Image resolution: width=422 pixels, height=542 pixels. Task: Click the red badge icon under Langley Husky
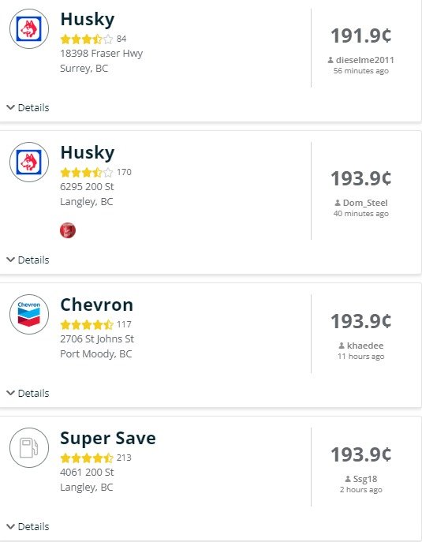click(x=68, y=230)
